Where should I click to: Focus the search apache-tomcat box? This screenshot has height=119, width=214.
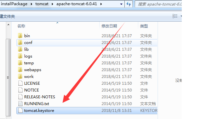coord(158,4)
